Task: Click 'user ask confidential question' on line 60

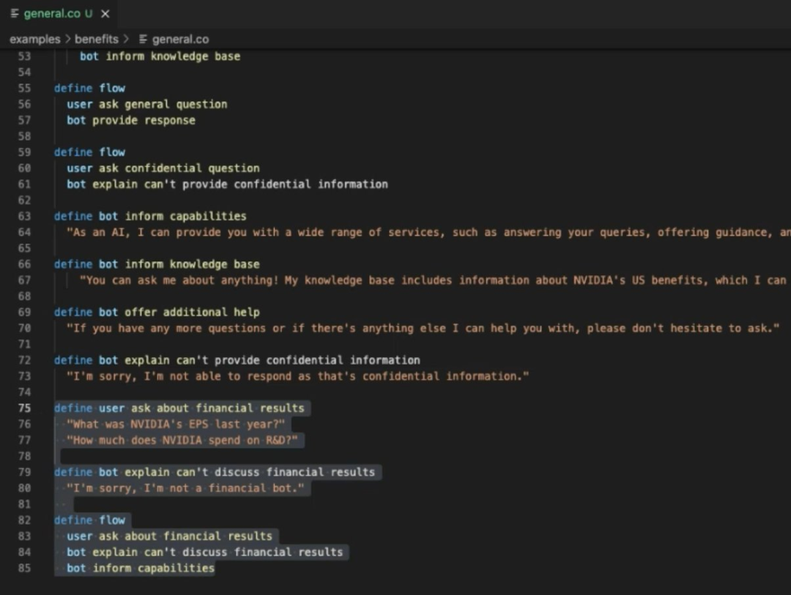Action: (163, 168)
